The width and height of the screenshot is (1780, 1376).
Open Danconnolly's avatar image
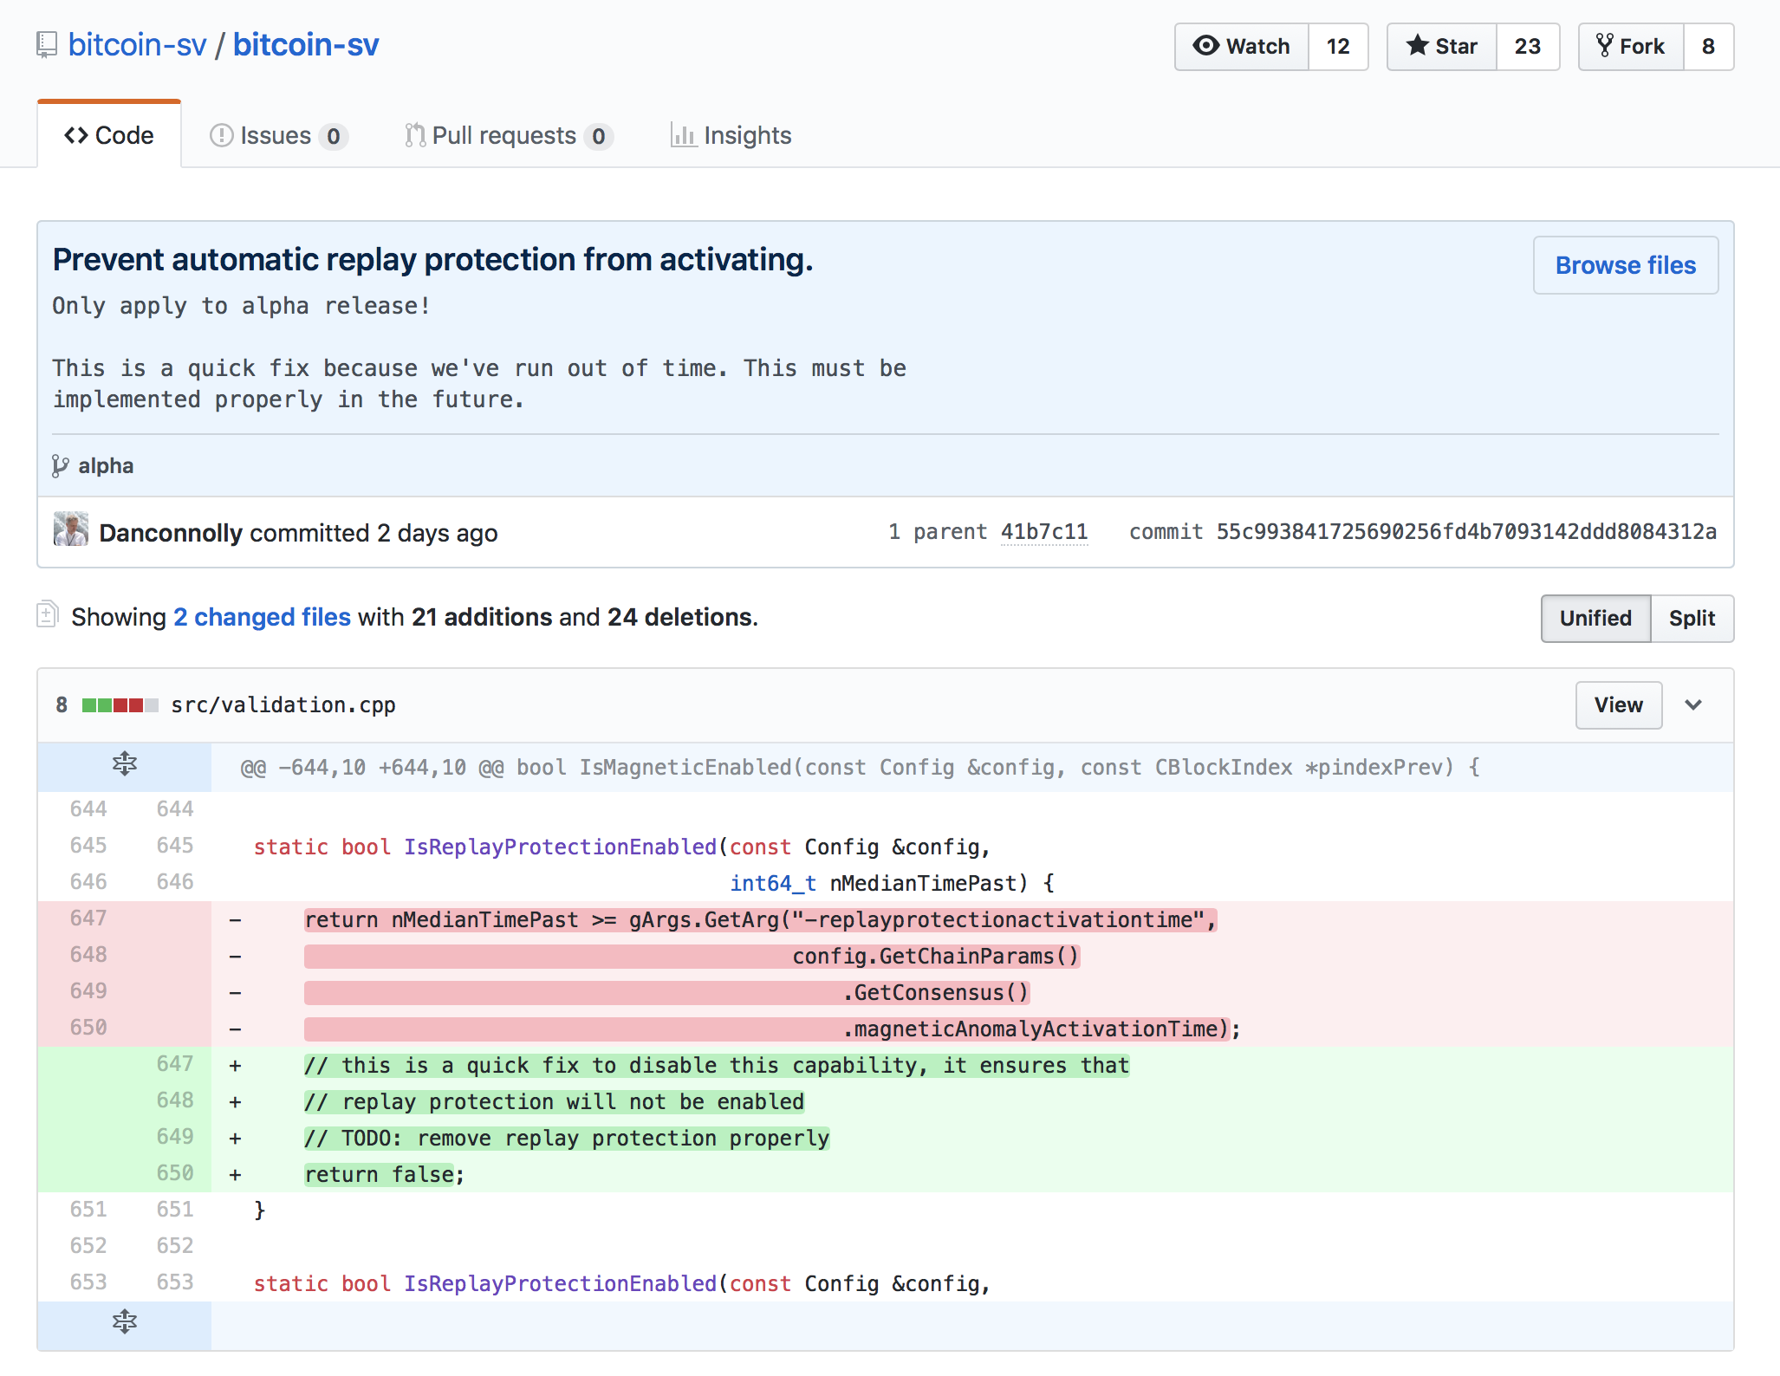[71, 529]
